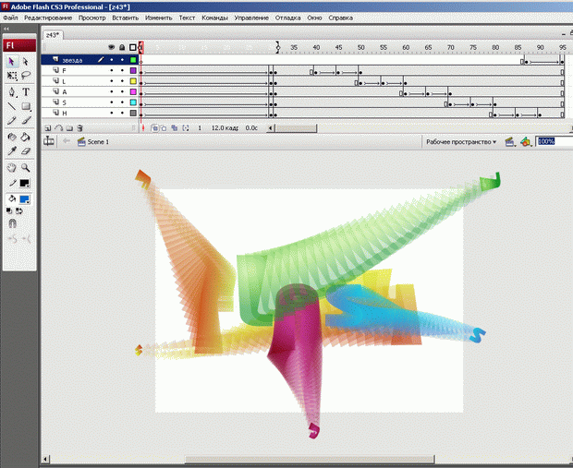Toggle Edit Multiple Frames button

tap(175, 128)
